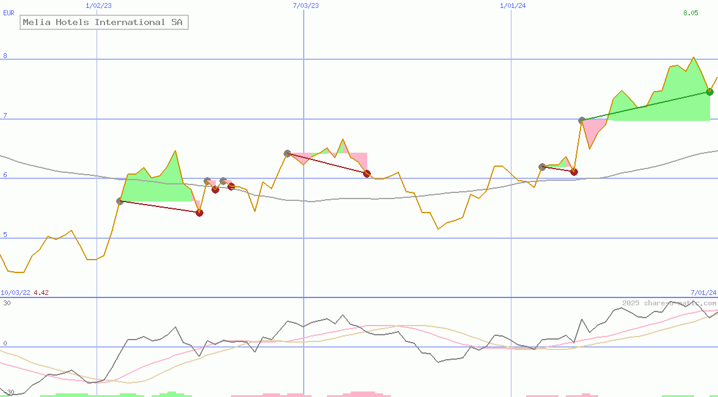This screenshot has width=718, height=397.
Task: Click gray entry marker at the 7 EUR line
Action: [x=582, y=120]
